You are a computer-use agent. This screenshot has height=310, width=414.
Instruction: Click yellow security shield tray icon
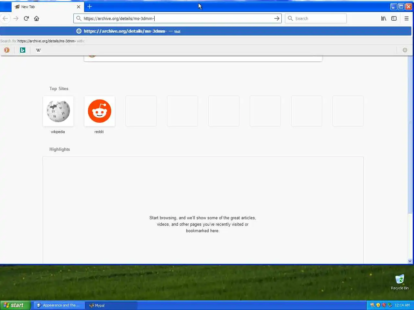click(x=378, y=305)
